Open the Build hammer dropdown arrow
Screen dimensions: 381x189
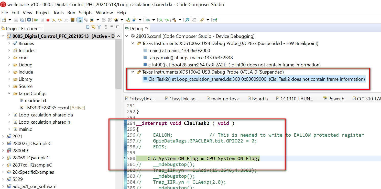[180, 20]
